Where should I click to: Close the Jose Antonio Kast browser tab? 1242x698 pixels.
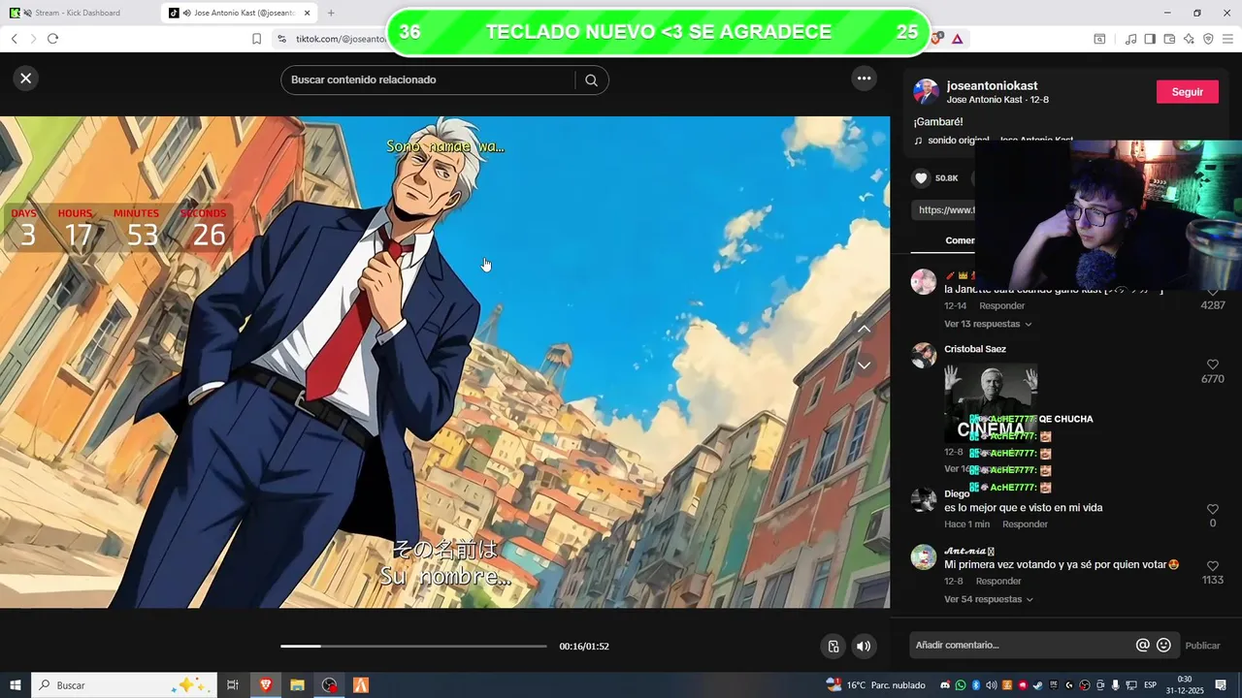[x=308, y=13]
